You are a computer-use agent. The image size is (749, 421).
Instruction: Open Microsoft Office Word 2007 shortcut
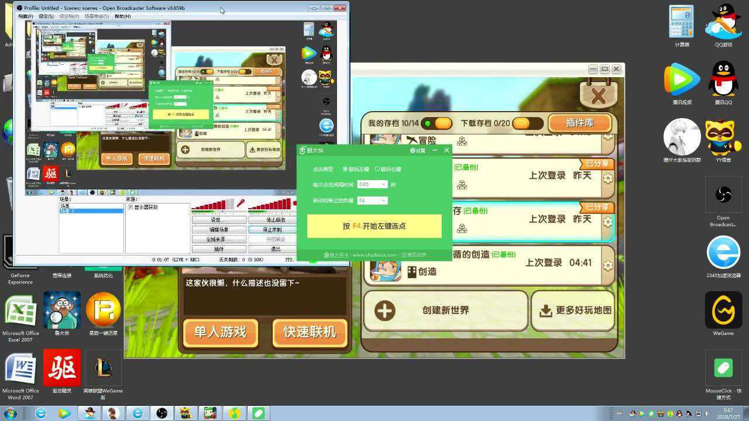click(x=20, y=377)
